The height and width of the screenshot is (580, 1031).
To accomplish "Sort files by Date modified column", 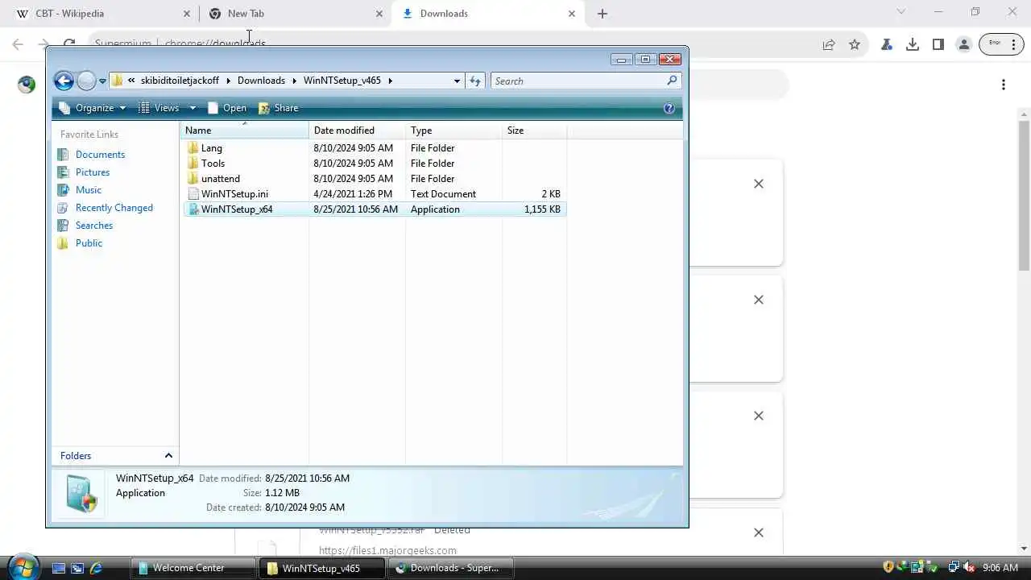I will 357,130.
